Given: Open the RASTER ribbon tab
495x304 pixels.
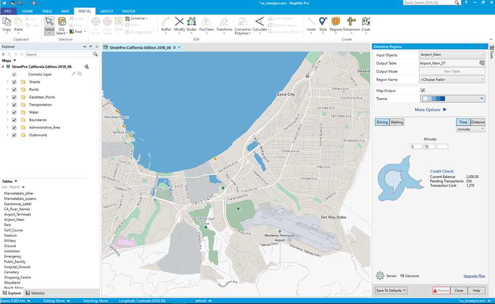Looking at the screenshot, I should coord(128,11).
